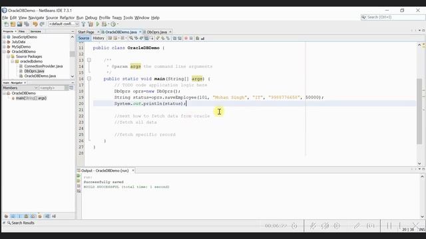Close the Output OracleDBDemo (run) tab
The width and height of the screenshot is (426, 239).
[x=133, y=171]
